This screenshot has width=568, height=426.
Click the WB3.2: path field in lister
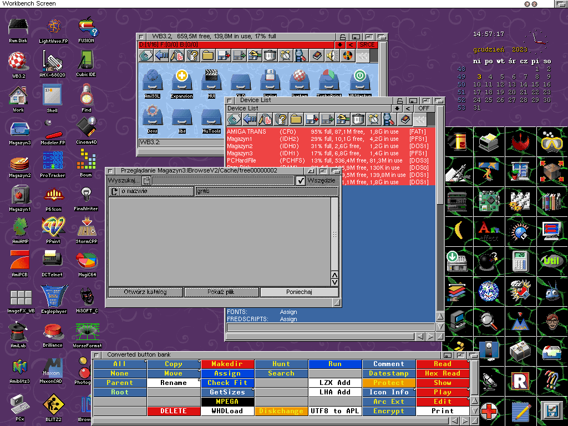(182, 143)
